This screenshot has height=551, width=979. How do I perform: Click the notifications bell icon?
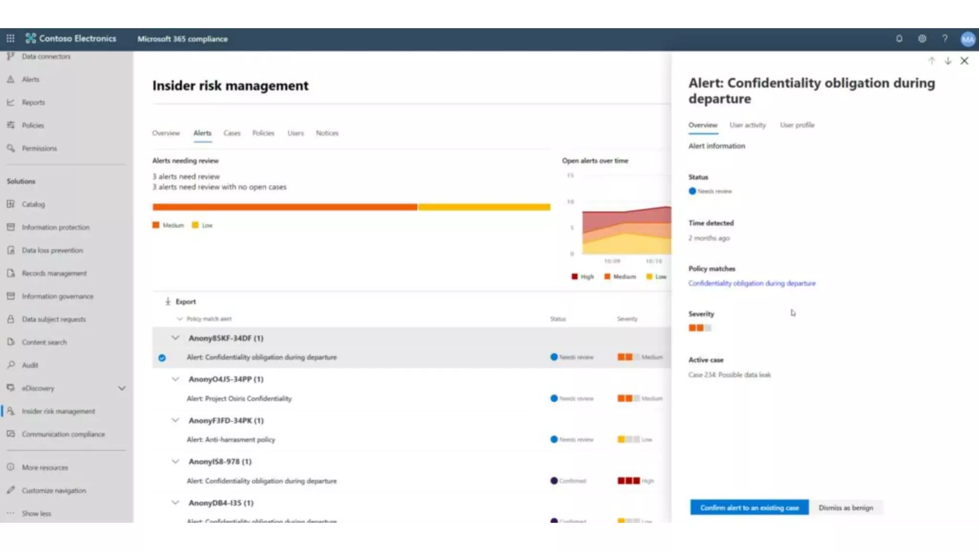[x=899, y=39]
